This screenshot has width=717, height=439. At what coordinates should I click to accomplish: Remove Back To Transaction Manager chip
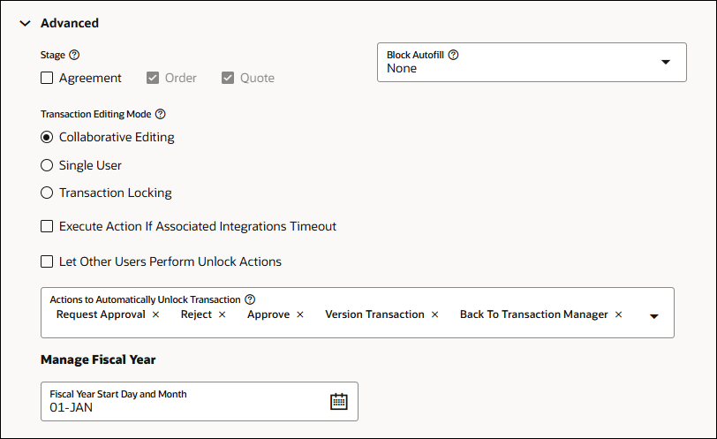[x=619, y=314]
